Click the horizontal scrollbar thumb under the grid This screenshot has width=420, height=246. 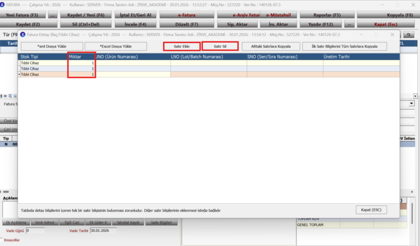click(x=6, y=191)
